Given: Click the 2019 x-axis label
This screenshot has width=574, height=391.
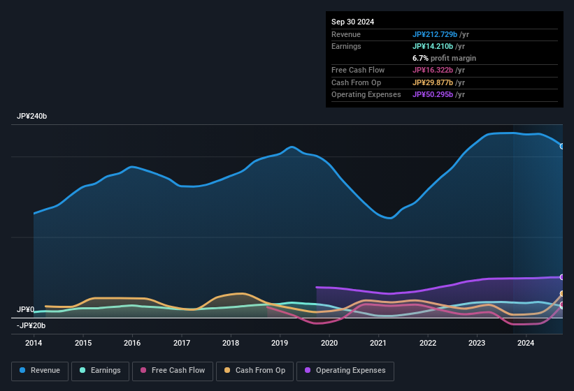Looking at the screenshot, I should 280,343.
